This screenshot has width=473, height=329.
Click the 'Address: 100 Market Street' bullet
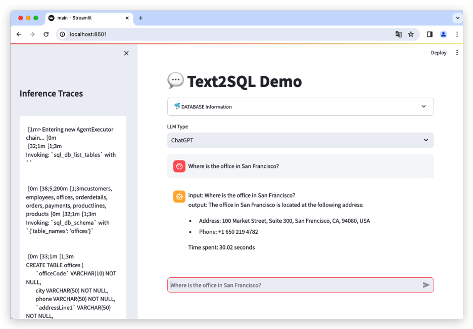point(284,221)
